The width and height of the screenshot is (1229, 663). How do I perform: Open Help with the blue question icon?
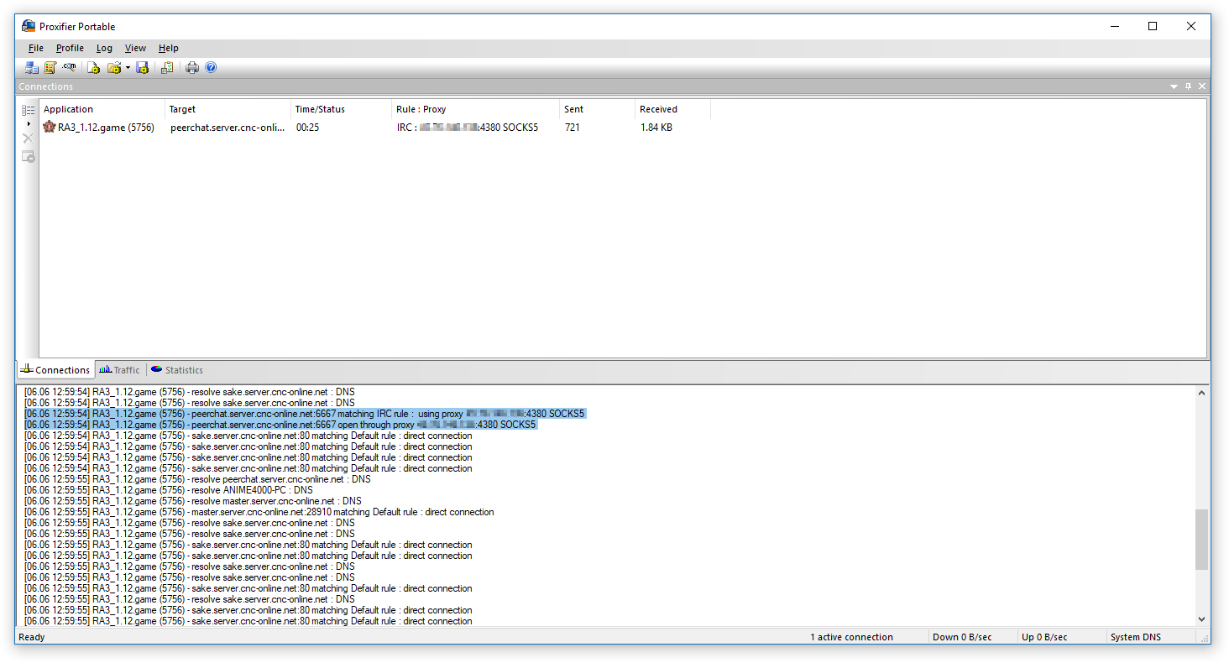[x=211, y=68]
